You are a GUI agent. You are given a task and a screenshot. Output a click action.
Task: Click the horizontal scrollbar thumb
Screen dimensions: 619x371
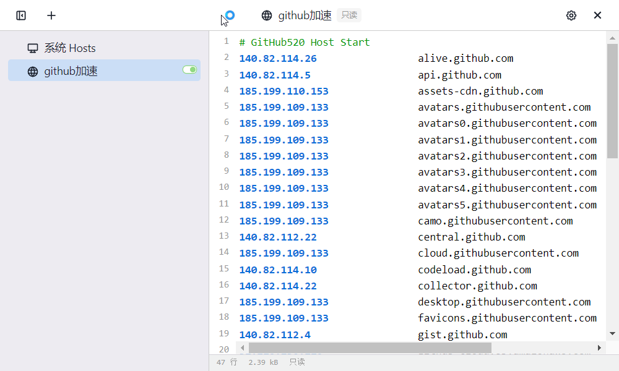point(370,348)
